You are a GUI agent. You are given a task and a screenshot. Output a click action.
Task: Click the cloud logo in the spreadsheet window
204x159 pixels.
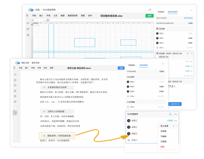pos(31,10)
